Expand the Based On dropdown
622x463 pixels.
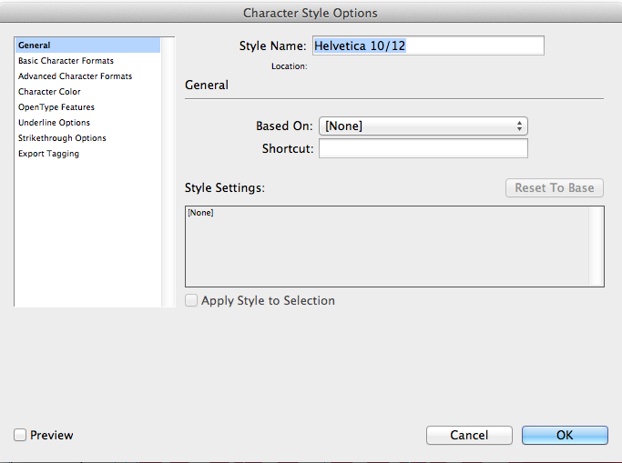(x=423, y=126)
